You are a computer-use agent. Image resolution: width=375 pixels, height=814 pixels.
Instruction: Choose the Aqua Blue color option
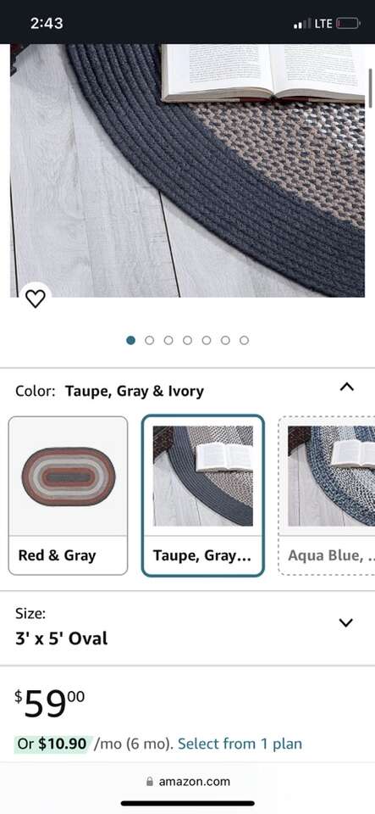click(x=327, y=495)
